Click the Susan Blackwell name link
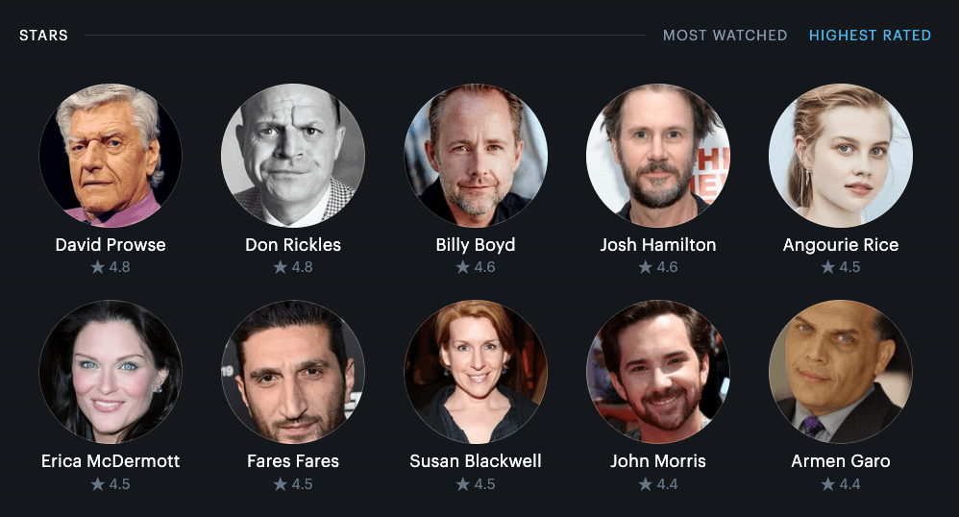 pos(476,460)
